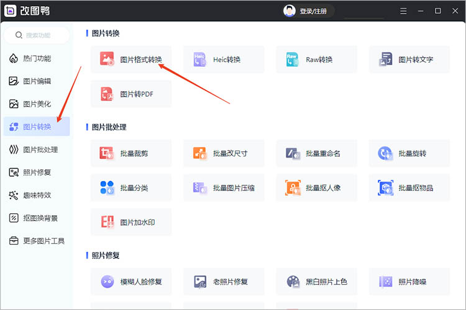
Task: Open 批量分类 batch classify icon
Action: pos(107,187)
